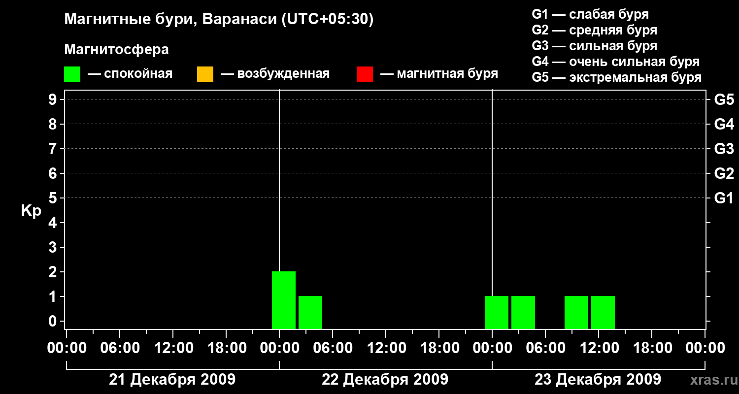This screenshot has height=394, width=739.
Task: Click the 'Магнитосфера' legend heading
Action: coord(116,49)
